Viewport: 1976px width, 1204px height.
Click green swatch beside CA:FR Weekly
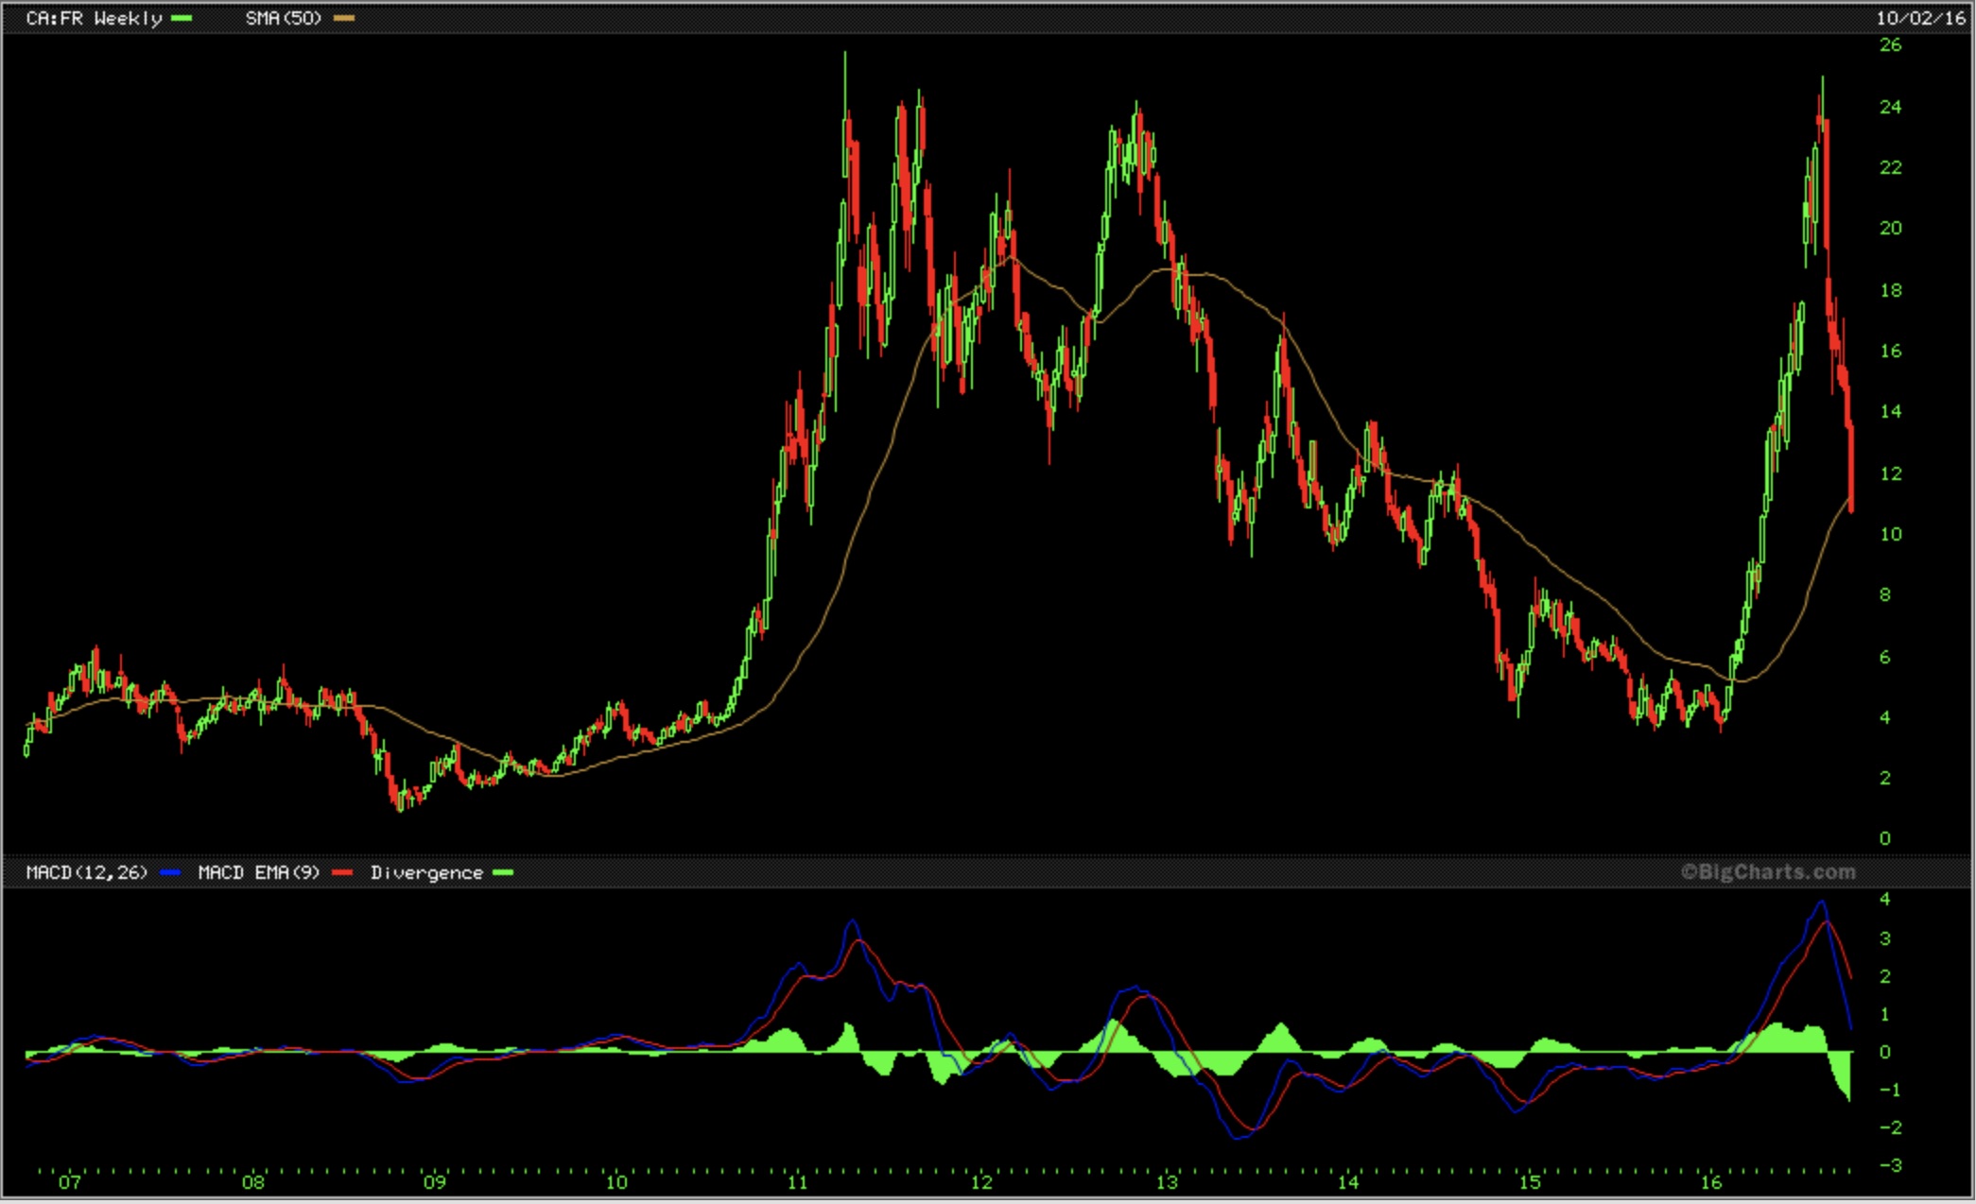coord(182,18)
